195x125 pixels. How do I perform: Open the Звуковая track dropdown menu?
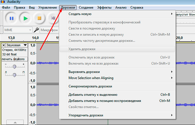tap(17, 45)
